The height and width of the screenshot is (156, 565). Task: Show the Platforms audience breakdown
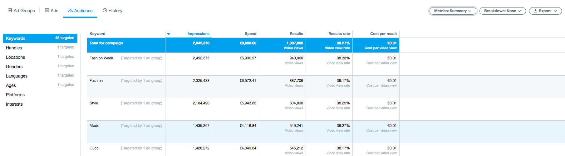pos(15,95)
